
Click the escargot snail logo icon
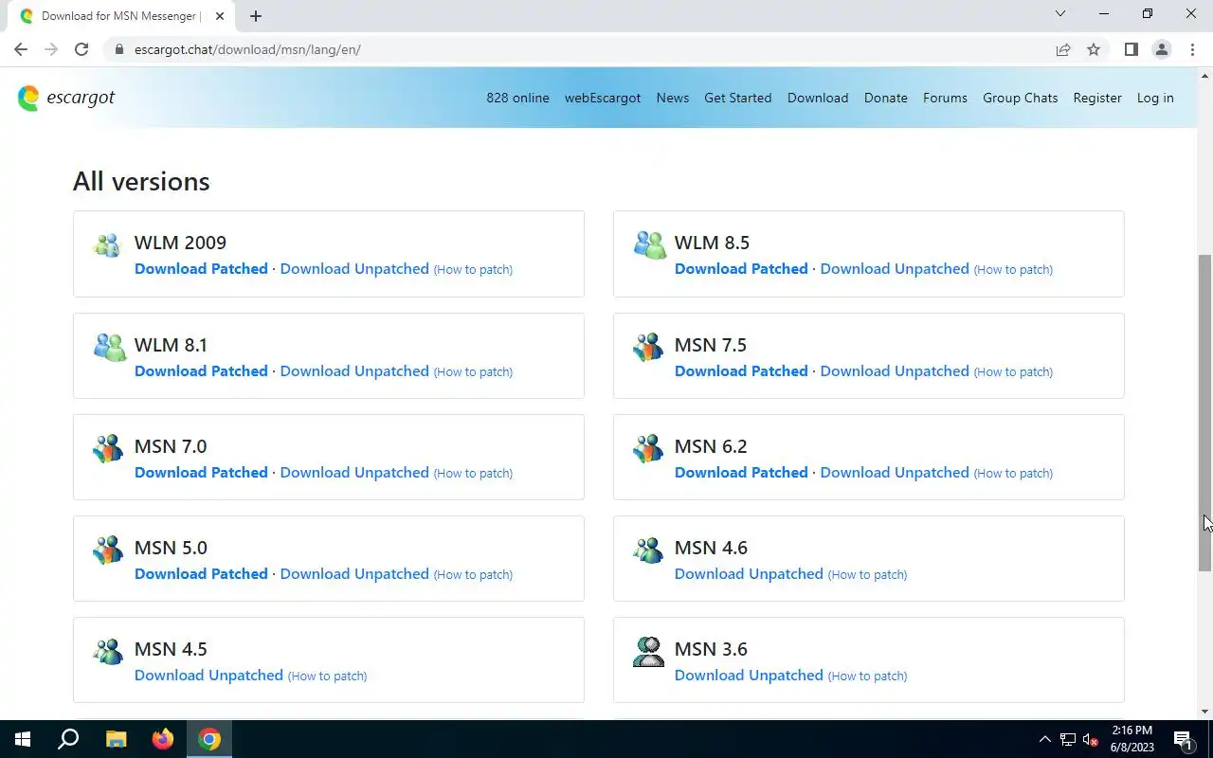28,98
